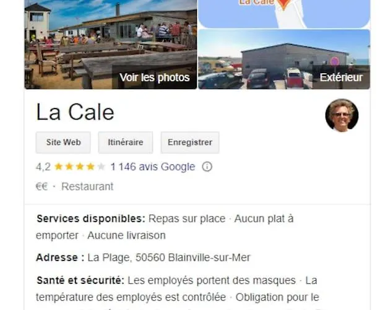This screenshot has width=380, height=310.
Task: Open the 1 146 avis Google link
Action: pyautogui.click(x=153, y=167)
